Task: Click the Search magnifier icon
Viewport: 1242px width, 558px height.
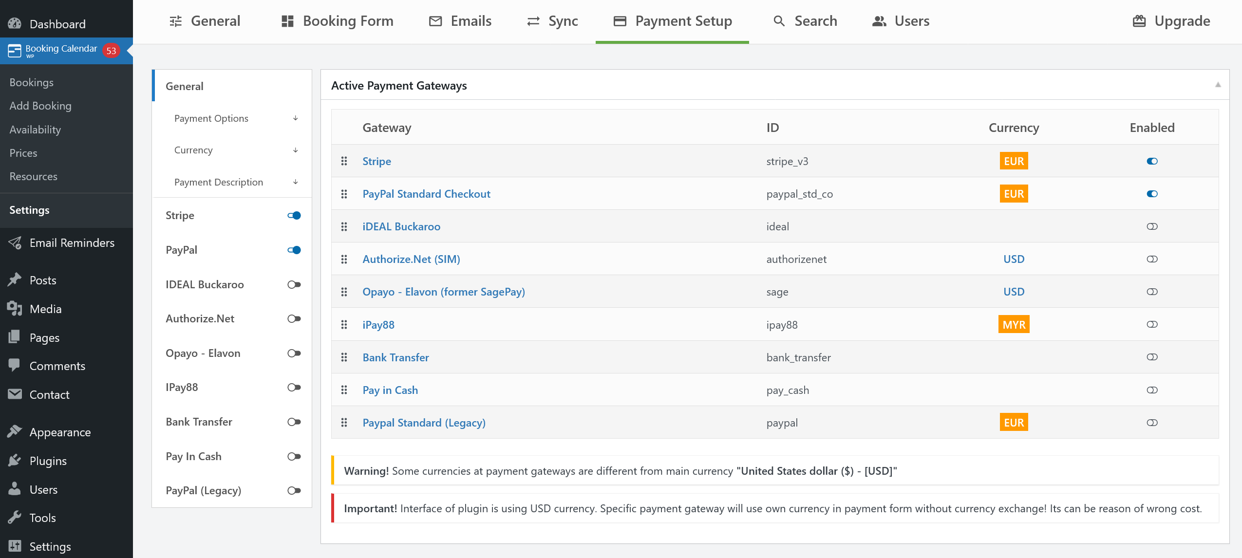Action: (x=779, y=21)
